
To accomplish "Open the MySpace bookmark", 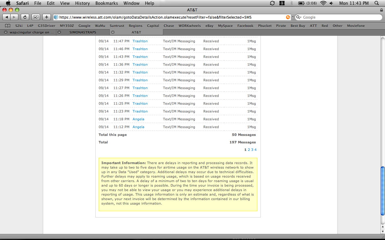I will click(225, 26).
